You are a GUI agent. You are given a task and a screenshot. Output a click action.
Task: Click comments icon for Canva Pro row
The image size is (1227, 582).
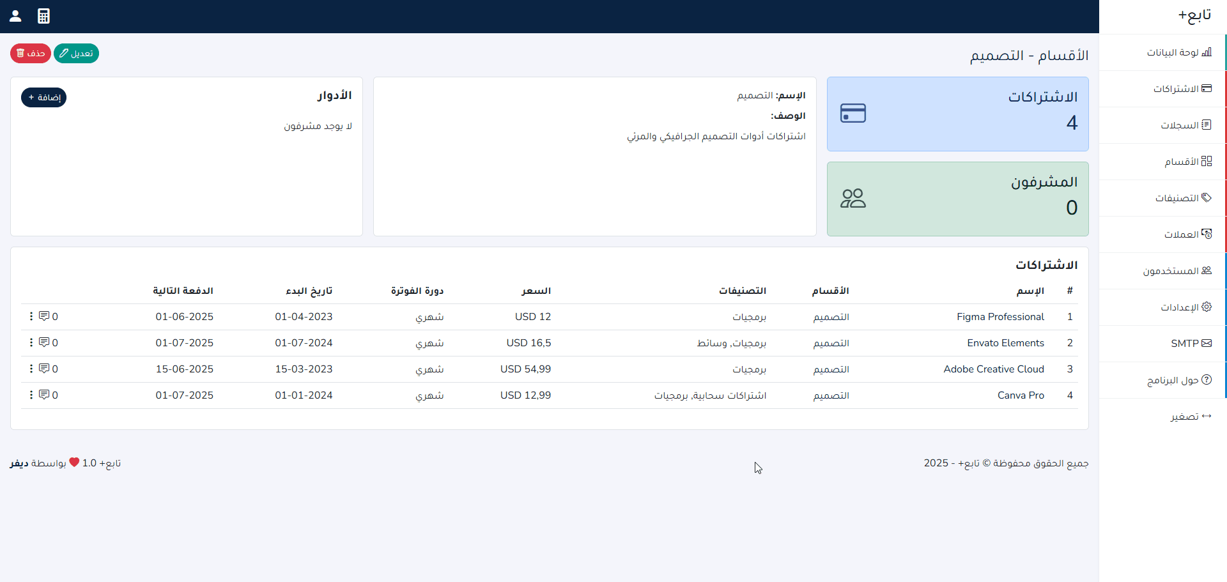[x=44, y=395]
